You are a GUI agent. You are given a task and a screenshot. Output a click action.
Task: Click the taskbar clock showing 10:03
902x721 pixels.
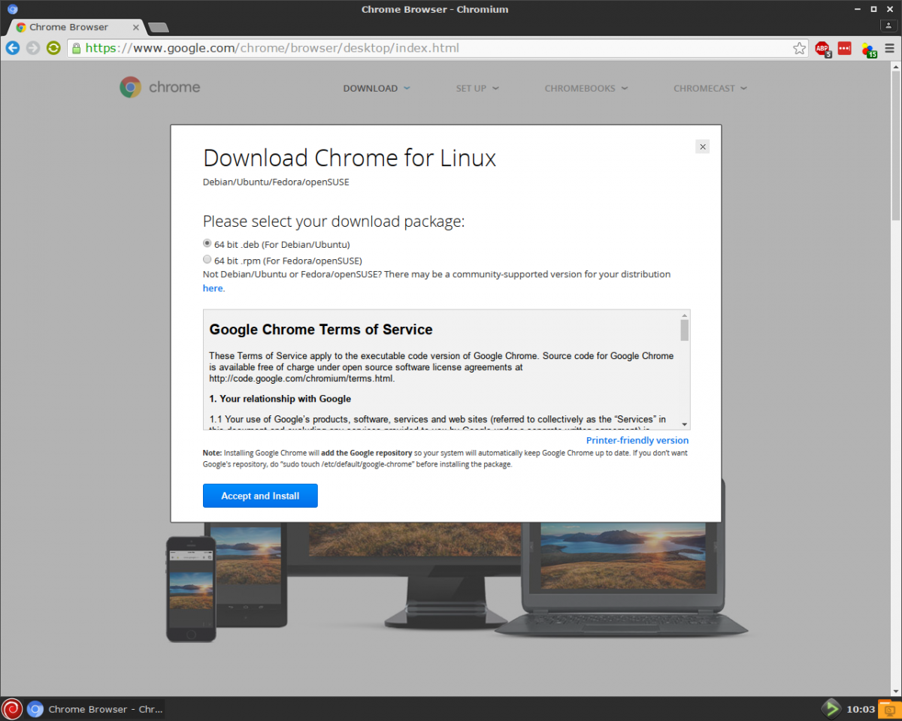tap(861, 709)
